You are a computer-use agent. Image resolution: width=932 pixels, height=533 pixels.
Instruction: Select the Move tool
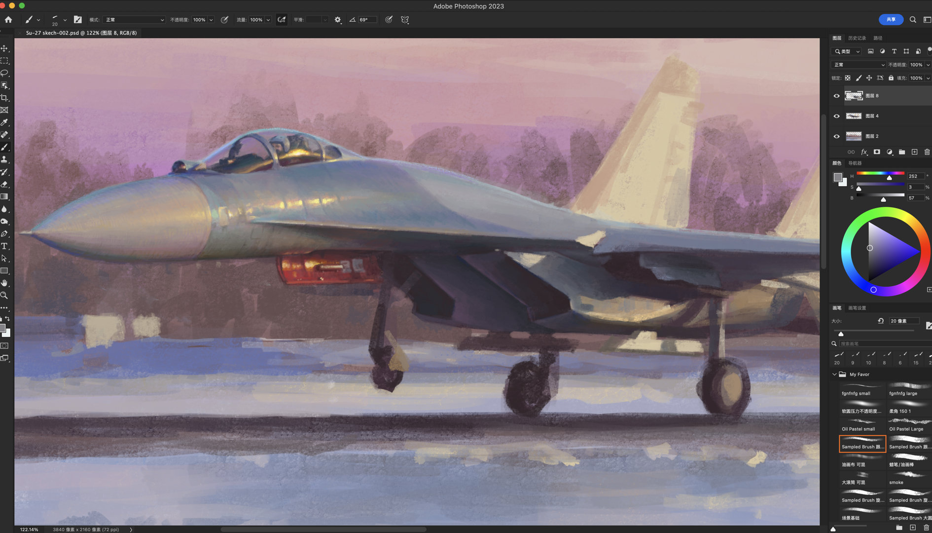(4, 48)
